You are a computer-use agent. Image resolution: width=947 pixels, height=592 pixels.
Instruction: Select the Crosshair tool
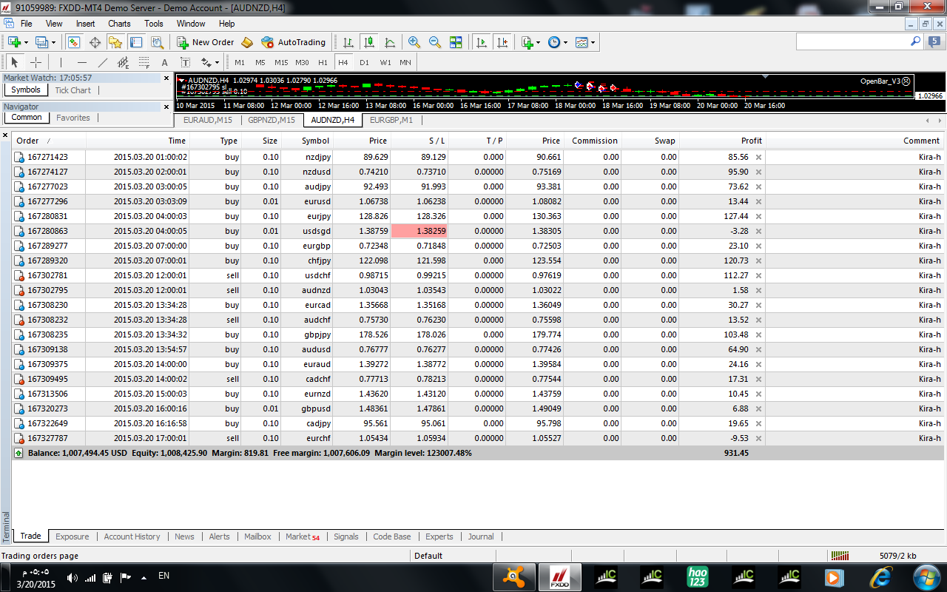click(x=35, y=62)
